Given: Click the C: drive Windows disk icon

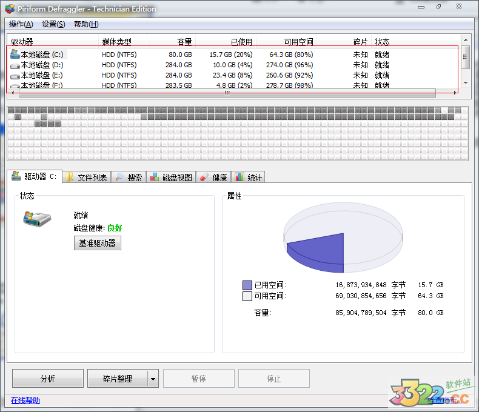Looking at the screenshot, I should click(x=15, y=54).
